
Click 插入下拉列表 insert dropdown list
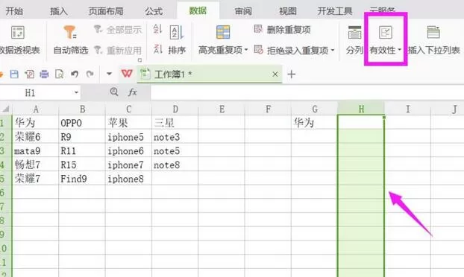coord(433,40)
